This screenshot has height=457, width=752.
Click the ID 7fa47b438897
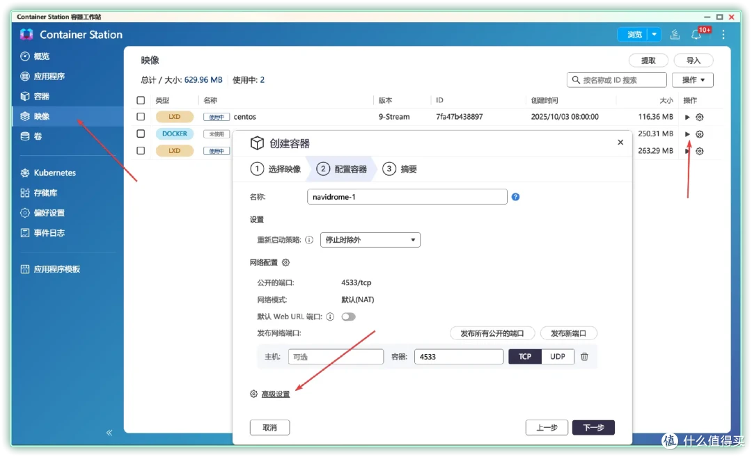pos(459,117)
